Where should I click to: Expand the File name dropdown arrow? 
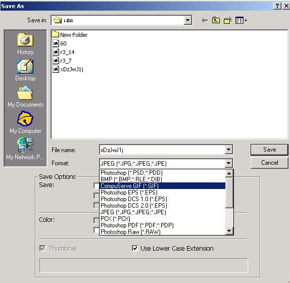click(x=228, y=150)
